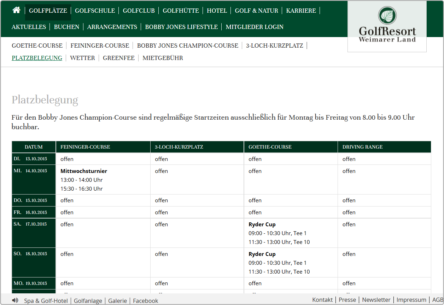The width and height of the screenshot is (444, 305).
Task: Open Bobby Jones Lifestyle menu item
Action: 181,27
